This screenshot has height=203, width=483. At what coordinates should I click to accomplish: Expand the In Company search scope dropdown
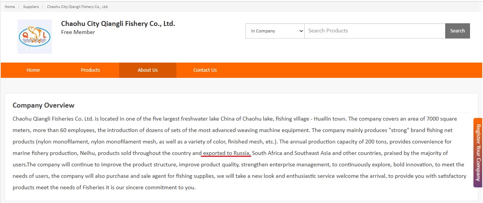(x=275, y=31)
